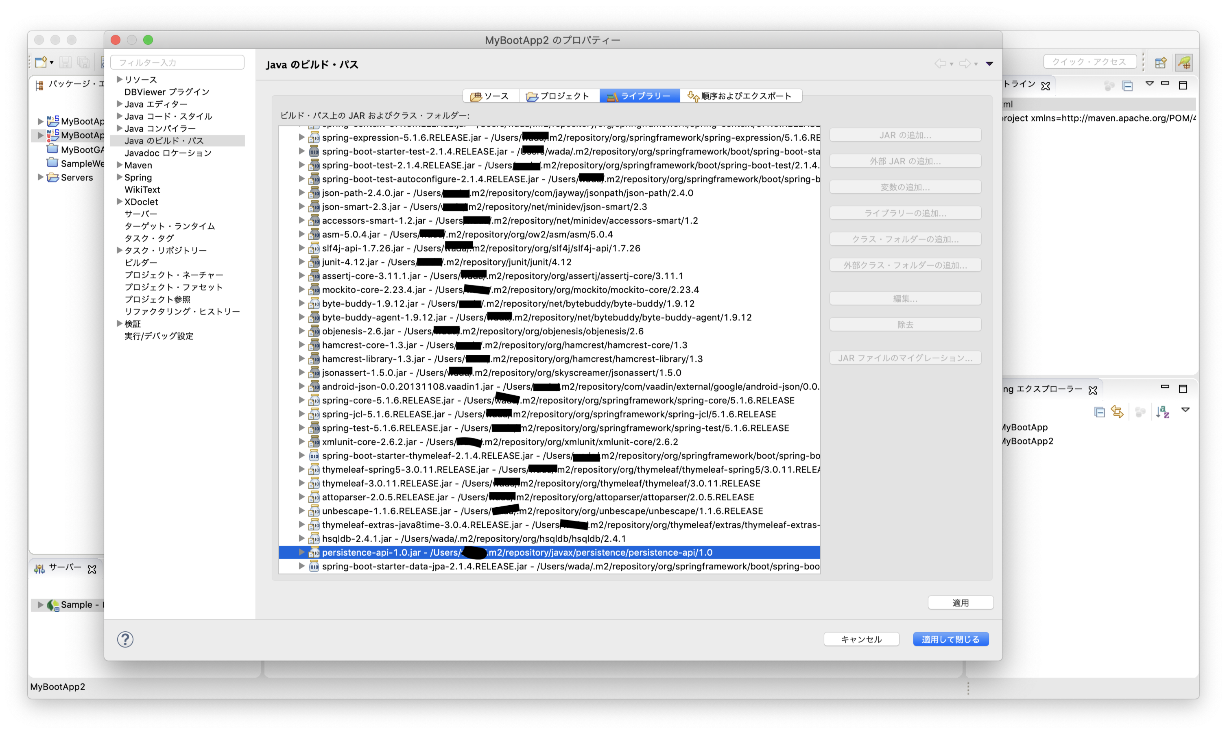Sort Spring Explorer entries alphabetically
Viewport: 1227px width, 733px height.
[1163, 412]
